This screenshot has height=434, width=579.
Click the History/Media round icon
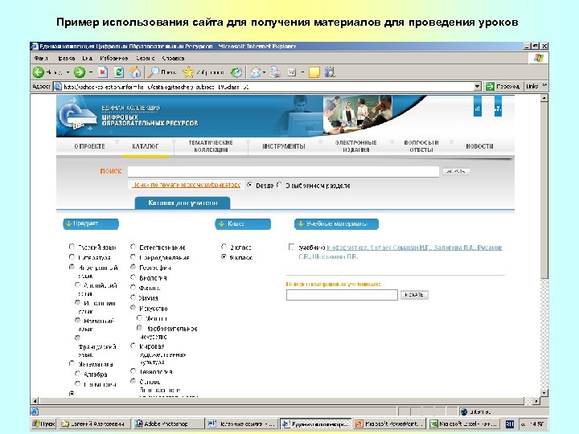click(x=236, y=72)
